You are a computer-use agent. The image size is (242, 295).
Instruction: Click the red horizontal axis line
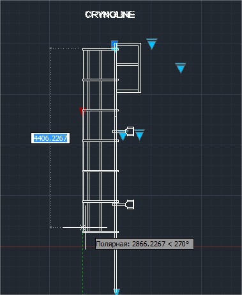click(121, 247)
